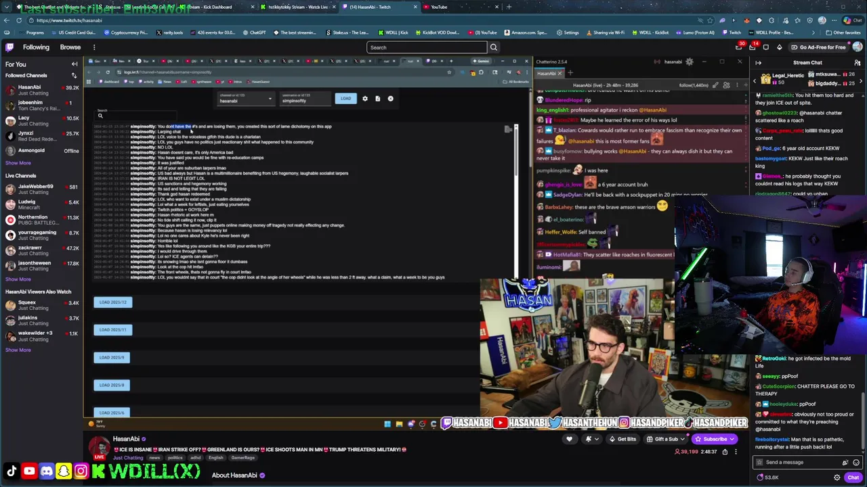Open stream options three-dot menu
867x487 pixels.
tap(736, 452)
